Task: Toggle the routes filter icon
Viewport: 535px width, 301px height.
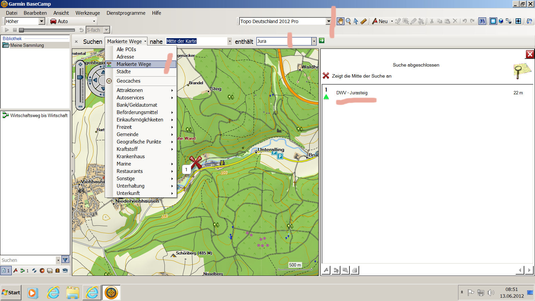Action: pyautogui.click(x=24, y=271)
